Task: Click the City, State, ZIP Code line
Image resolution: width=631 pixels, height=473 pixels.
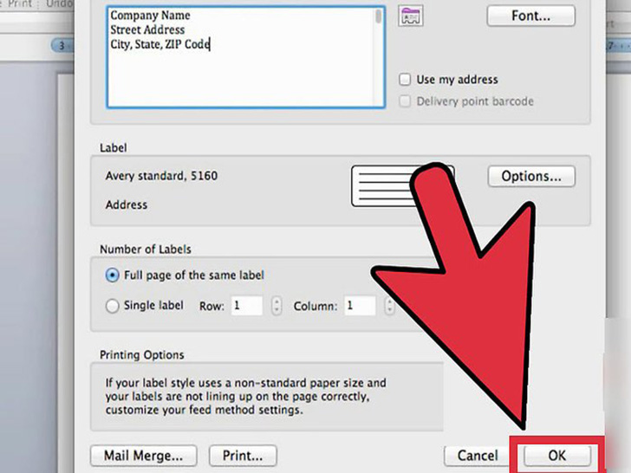Action: point(159,44)
